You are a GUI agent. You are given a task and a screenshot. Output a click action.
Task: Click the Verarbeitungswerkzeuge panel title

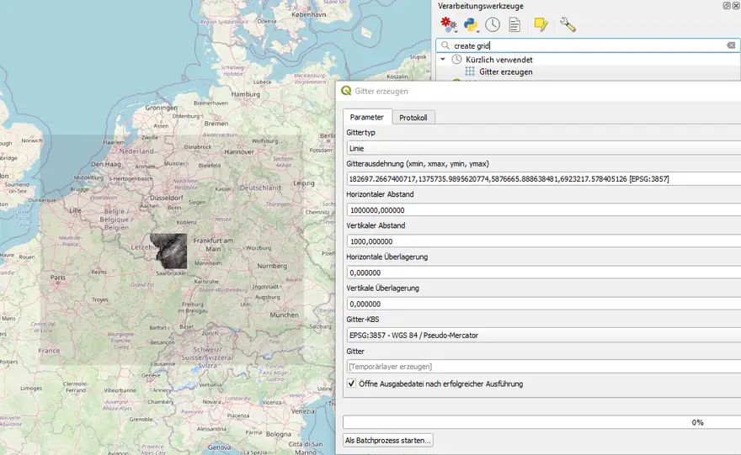481,6
